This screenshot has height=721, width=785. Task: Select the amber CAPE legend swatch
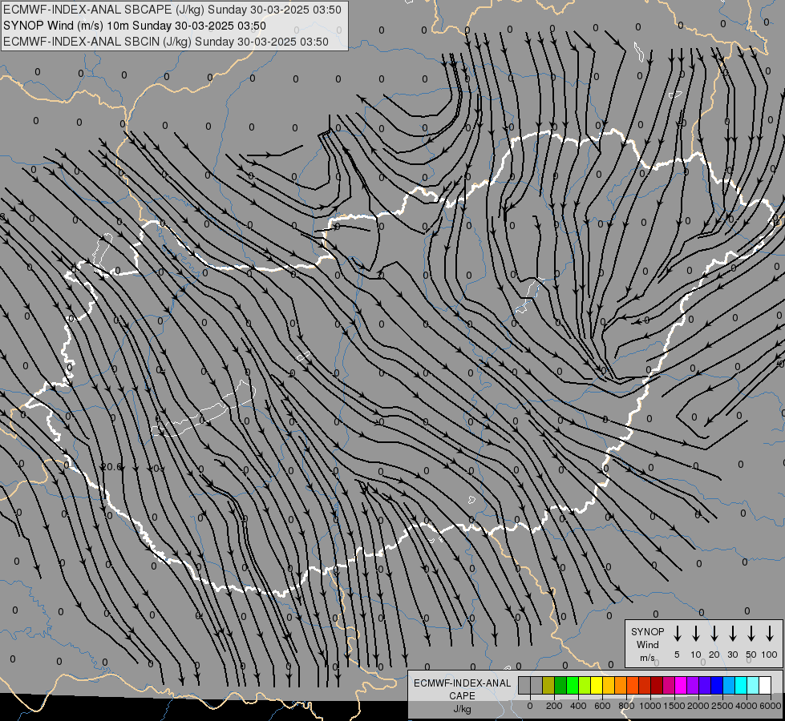[609, 685]
